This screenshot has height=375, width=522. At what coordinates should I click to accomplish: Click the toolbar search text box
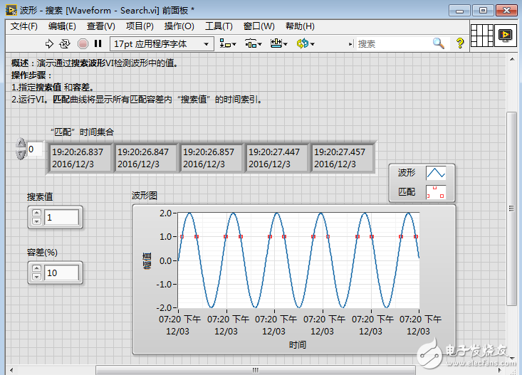(392, 44)
